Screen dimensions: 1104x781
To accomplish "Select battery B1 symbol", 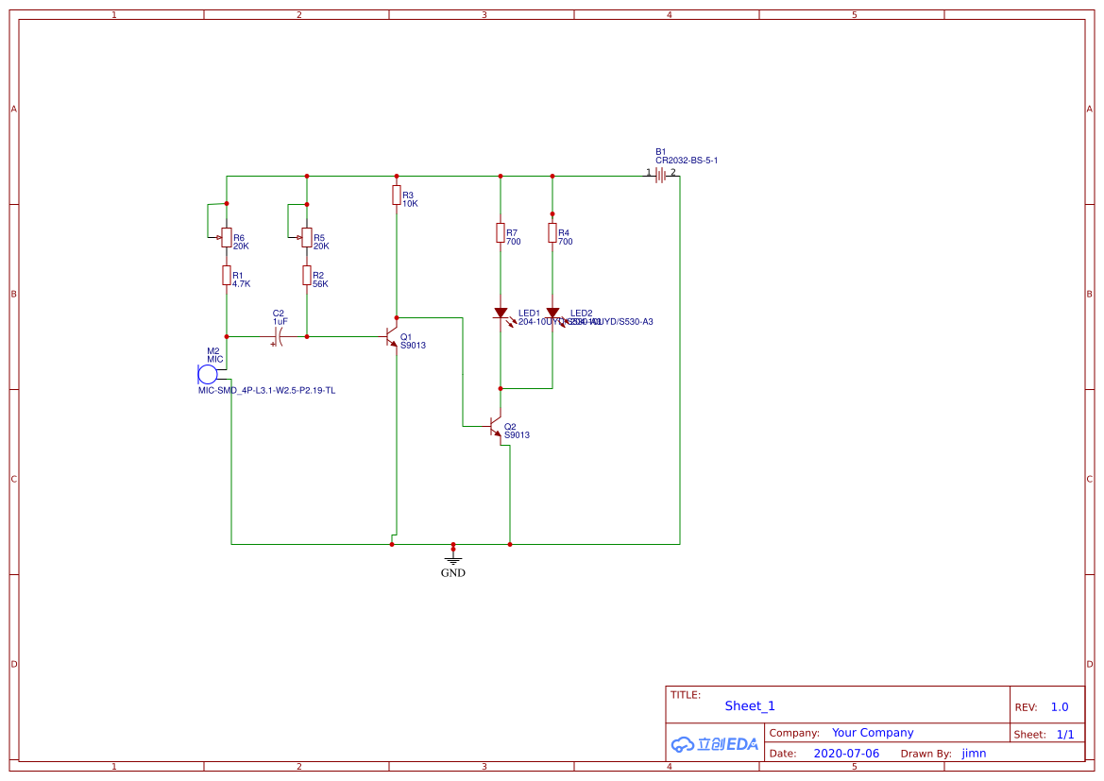I will click(660, 176).
